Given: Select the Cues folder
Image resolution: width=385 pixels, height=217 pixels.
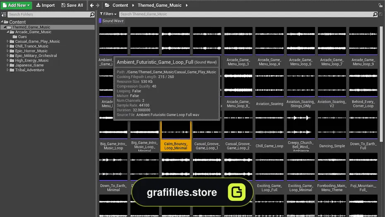Looking at the screenshot, I should (x=22, y=37).
